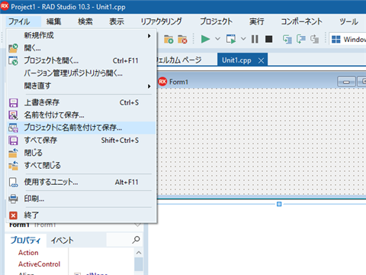Minimize the Form1 designer window
The image size is (366, 275).
(x=346, y=82)
